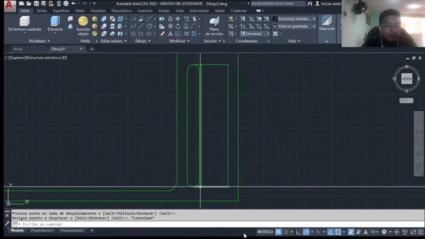The width and height of the screenshot is (425, 239).
Task: Click the Plot printer icon
Action: click(x=66, y=4)
